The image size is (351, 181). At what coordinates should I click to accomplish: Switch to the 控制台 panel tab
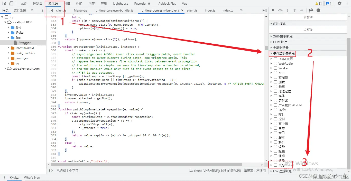click(38, 4)
